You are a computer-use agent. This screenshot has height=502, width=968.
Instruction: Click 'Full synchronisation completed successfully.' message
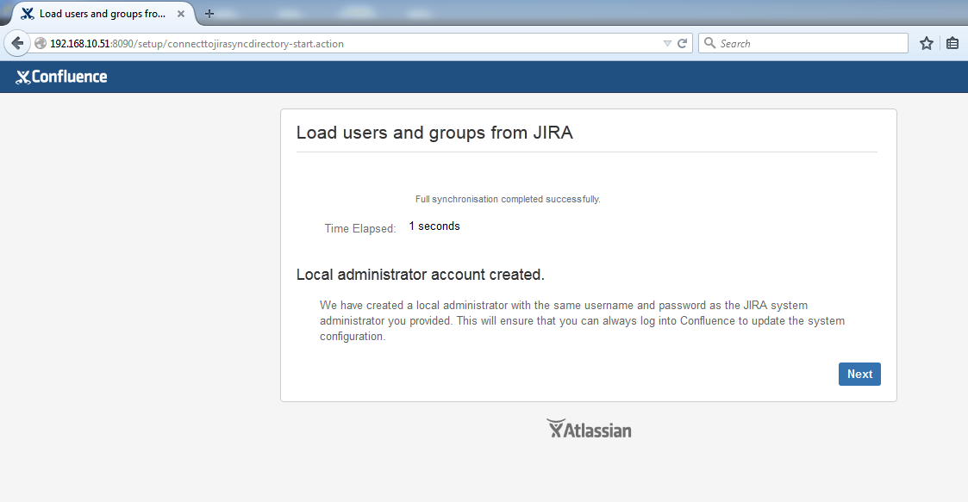point(508,199)
